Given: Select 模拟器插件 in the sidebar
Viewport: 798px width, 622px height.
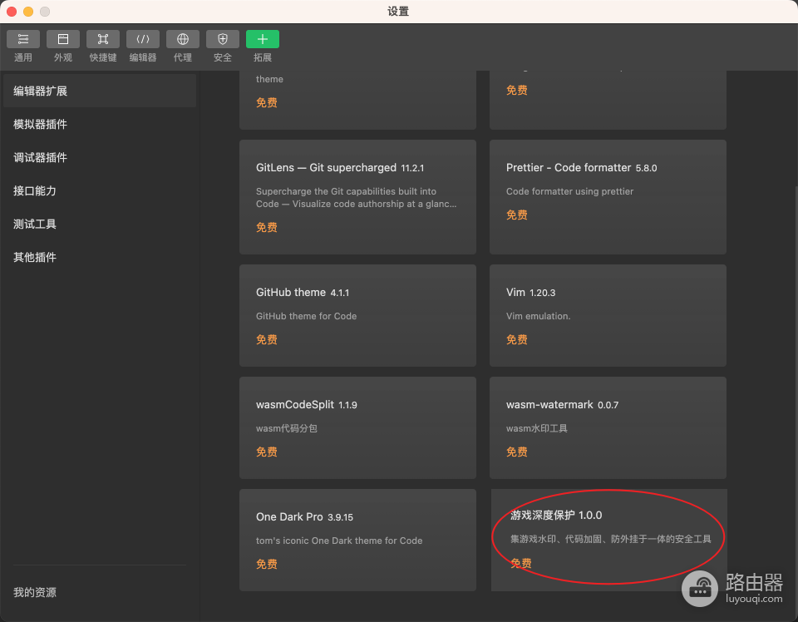Looking at the screenshot, I should pos(100,124).
